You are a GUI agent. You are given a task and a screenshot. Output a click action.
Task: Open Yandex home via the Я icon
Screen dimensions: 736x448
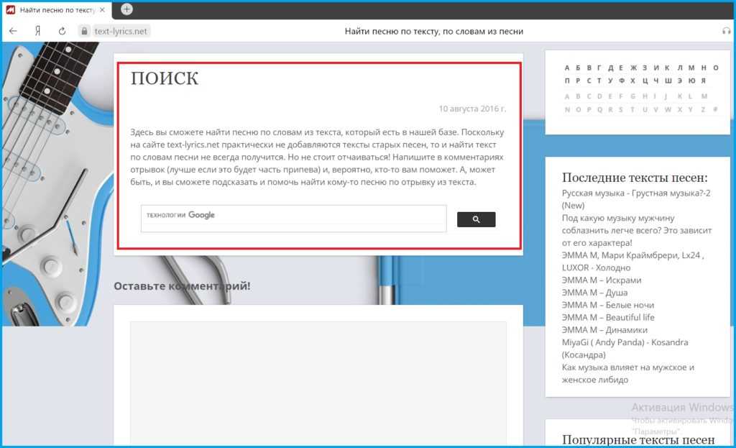click(x=37, y=31)
